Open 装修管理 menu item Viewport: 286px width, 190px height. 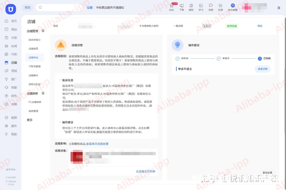point(33,111)
